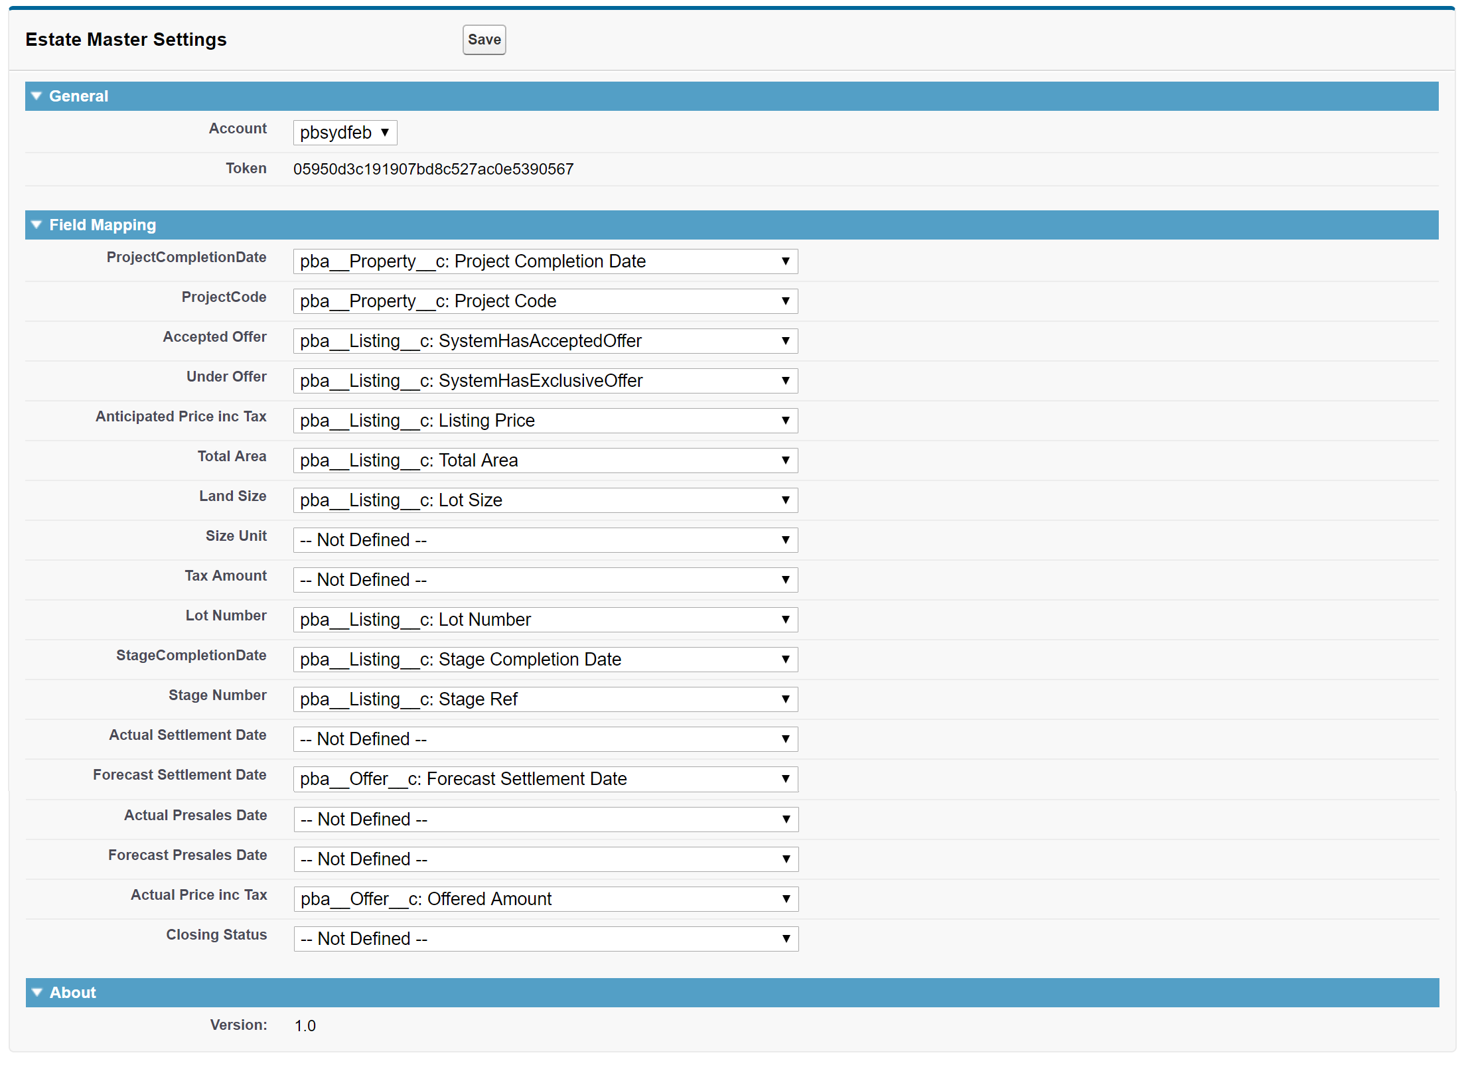Image resolution: width=1468 pixels, height=1071 pixels.
Task: Open the Lot Number mapping dropdown
Action: [545, 620]
